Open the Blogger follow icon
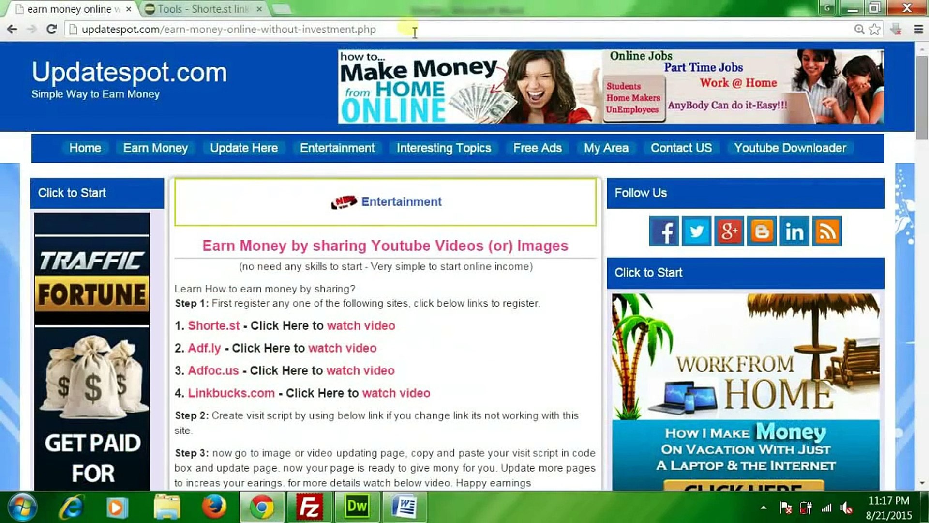Image resolution: width=929 pixels, height=523 pixels. [x=762, y=231]
